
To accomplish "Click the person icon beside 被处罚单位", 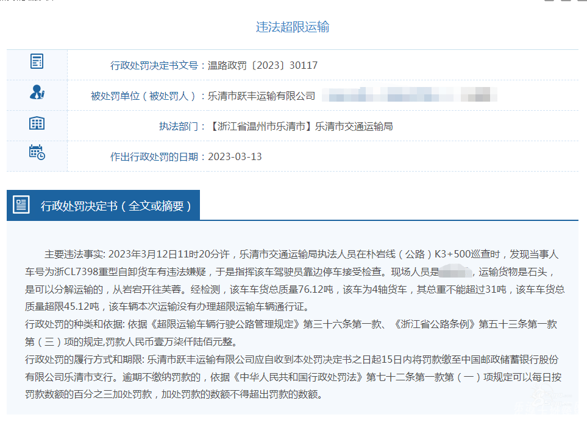I will coord(37,93).
